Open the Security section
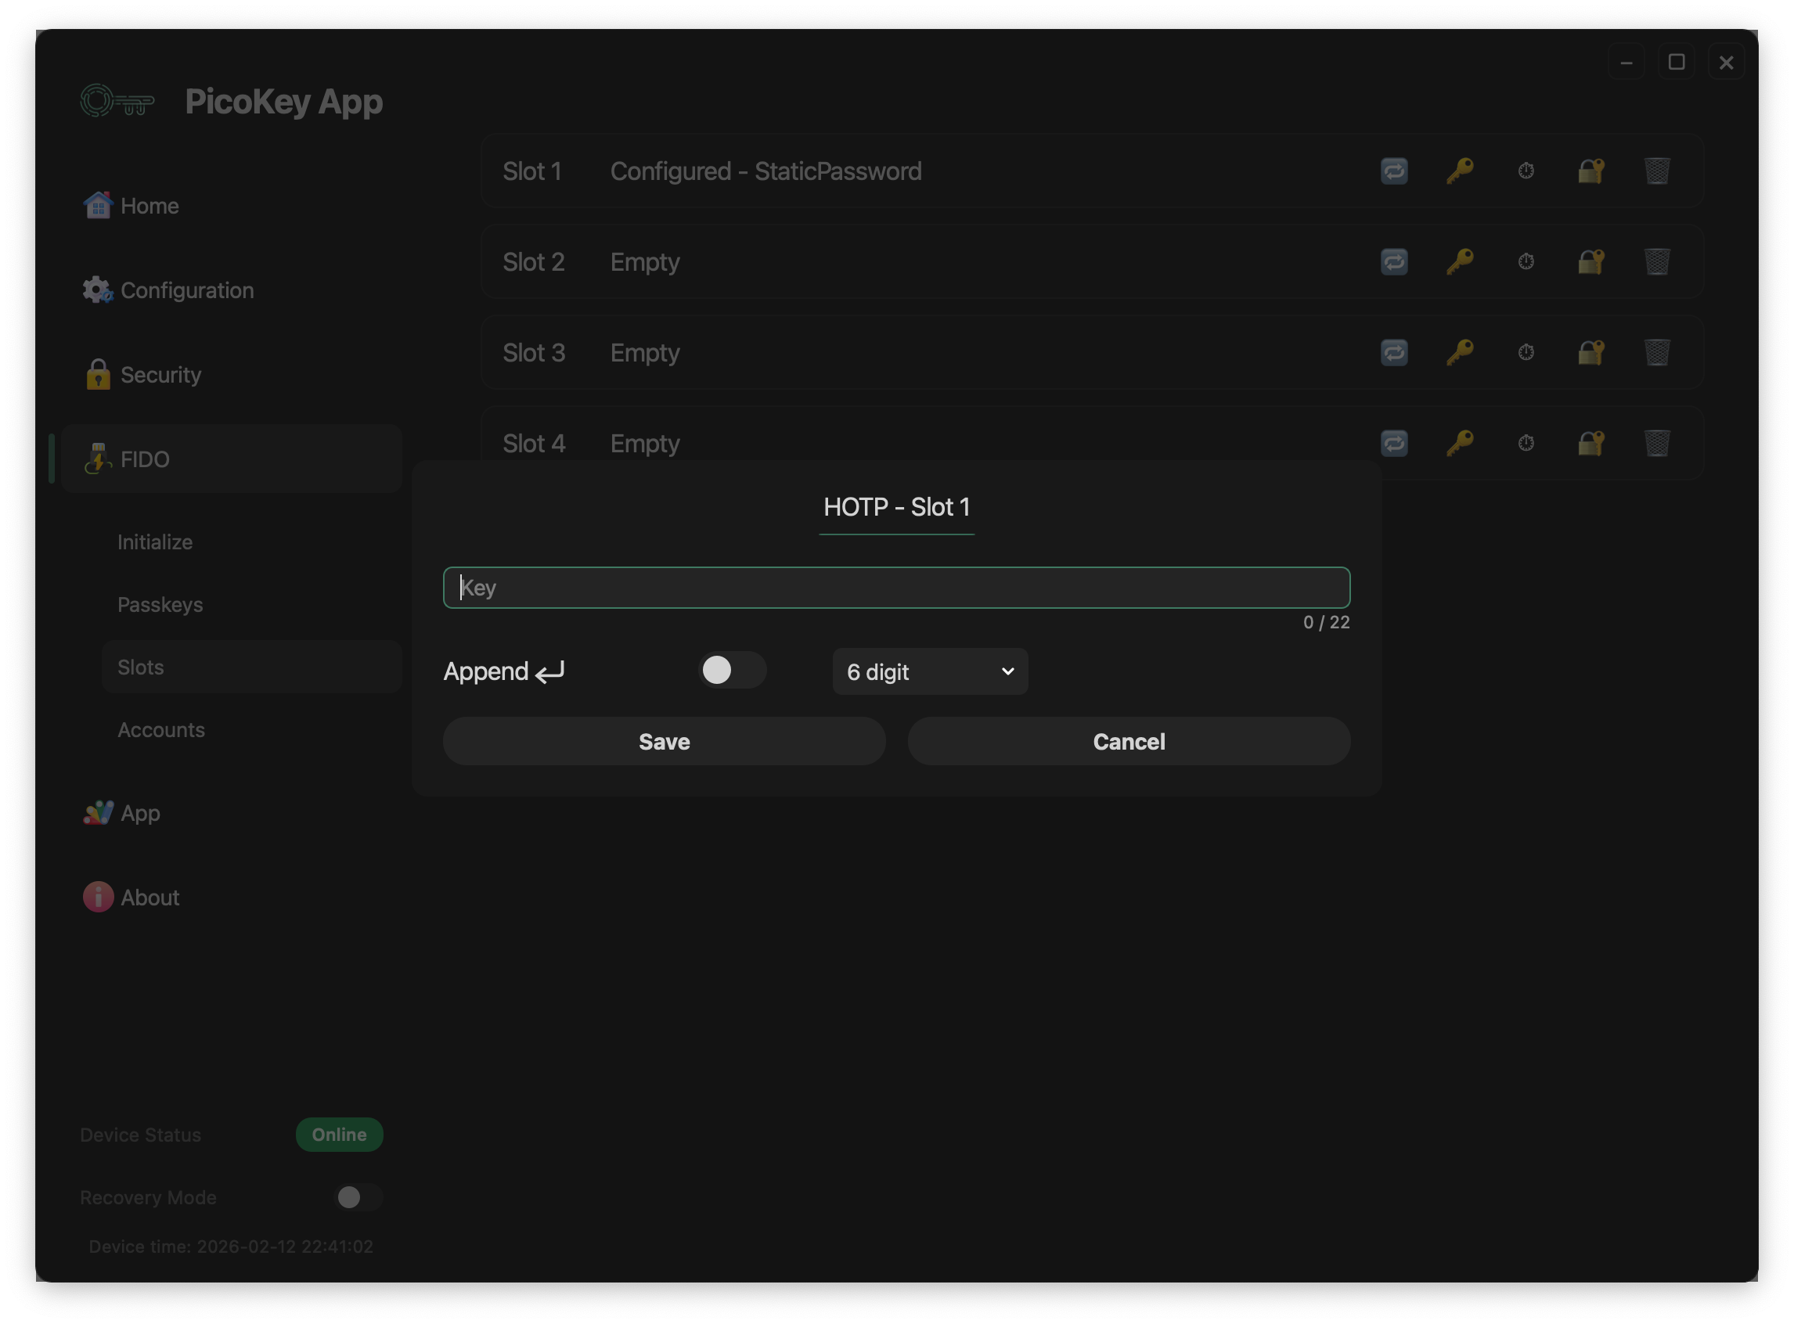This screenshot has height=1324, width=1794. 160,374
